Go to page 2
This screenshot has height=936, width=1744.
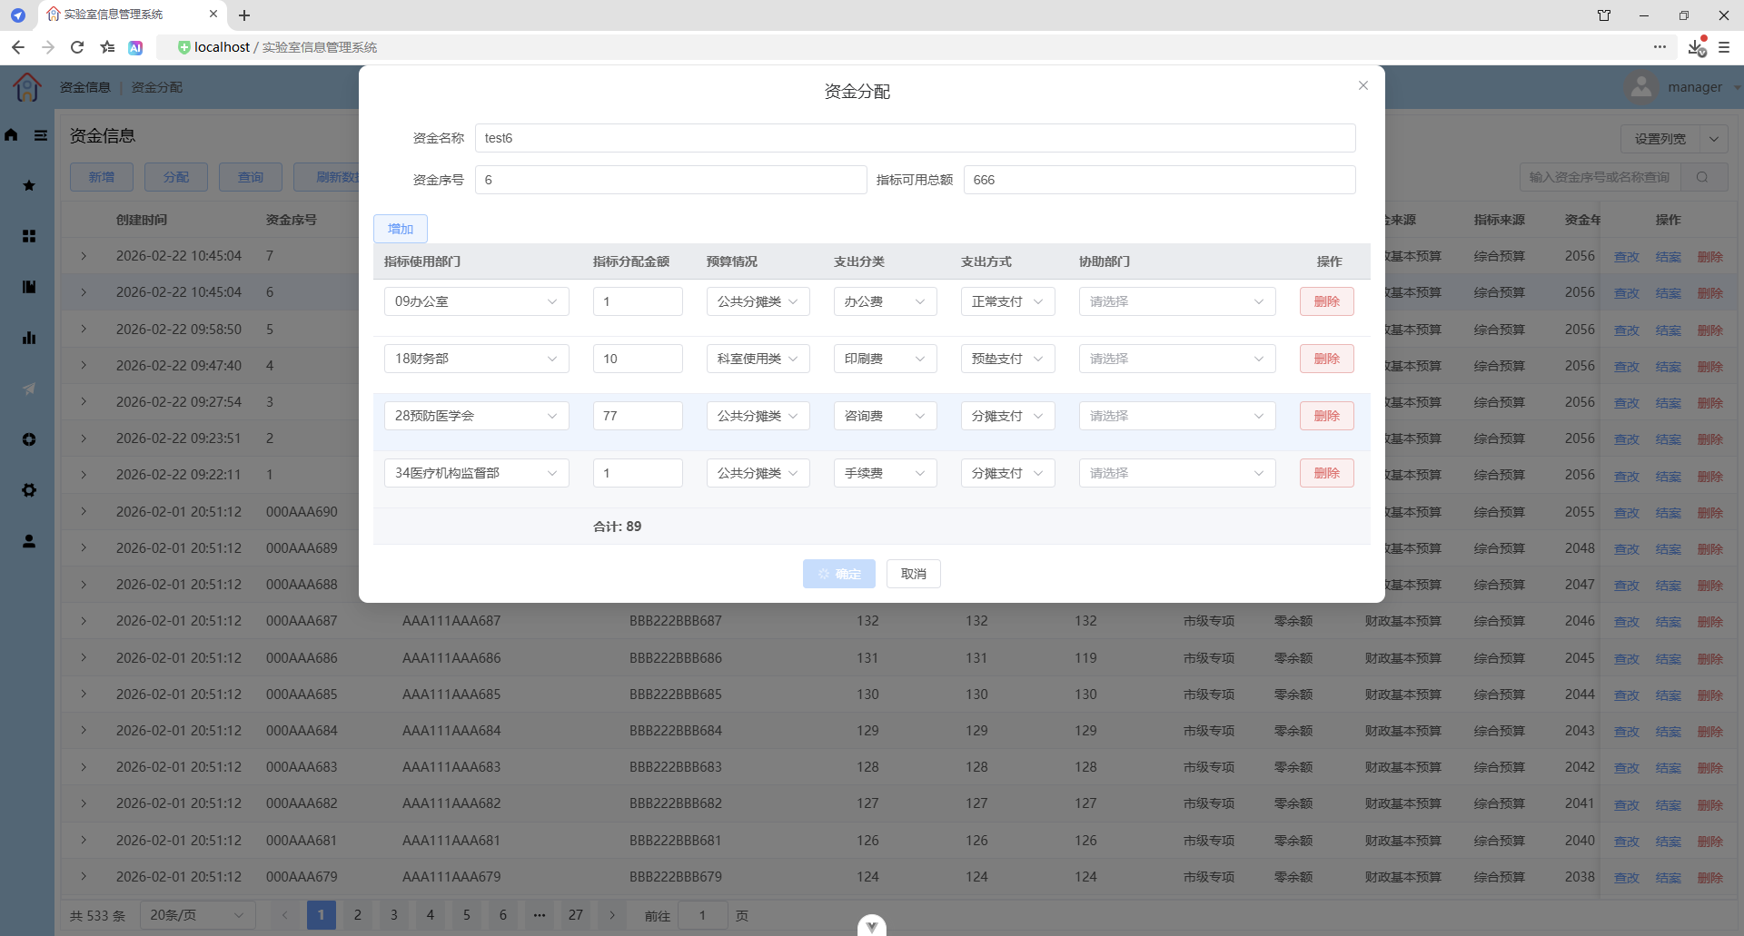358,915
